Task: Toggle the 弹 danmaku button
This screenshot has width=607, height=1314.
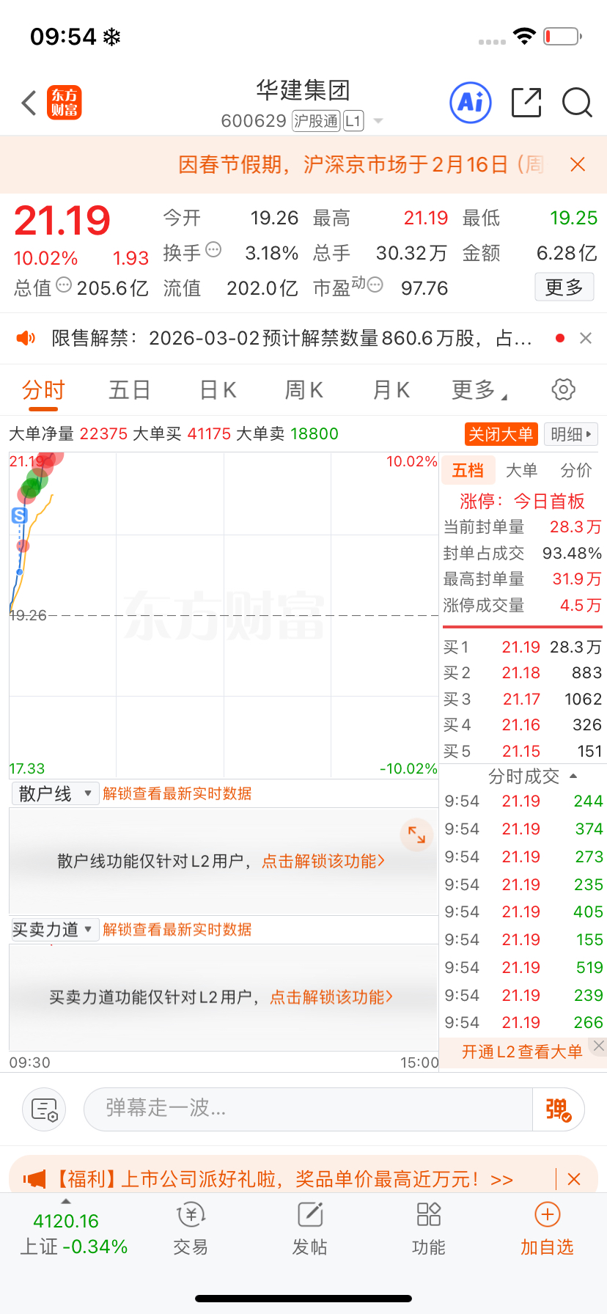Action: pyautogui.click(x=559, y=1109)
